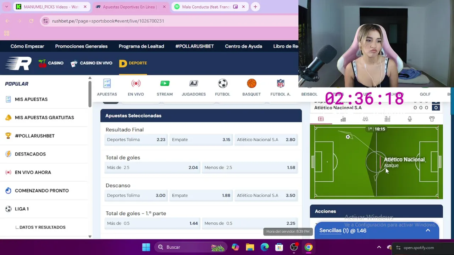Select the Futbol soccer ball icon

222,84
